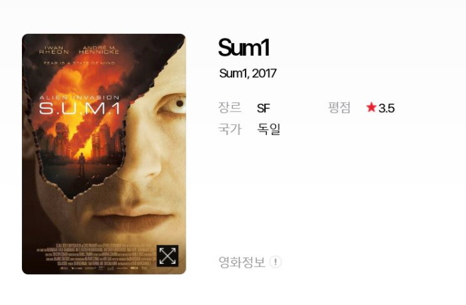Open the SF genre value
This screenshot has height=305, width=466.
264,108
